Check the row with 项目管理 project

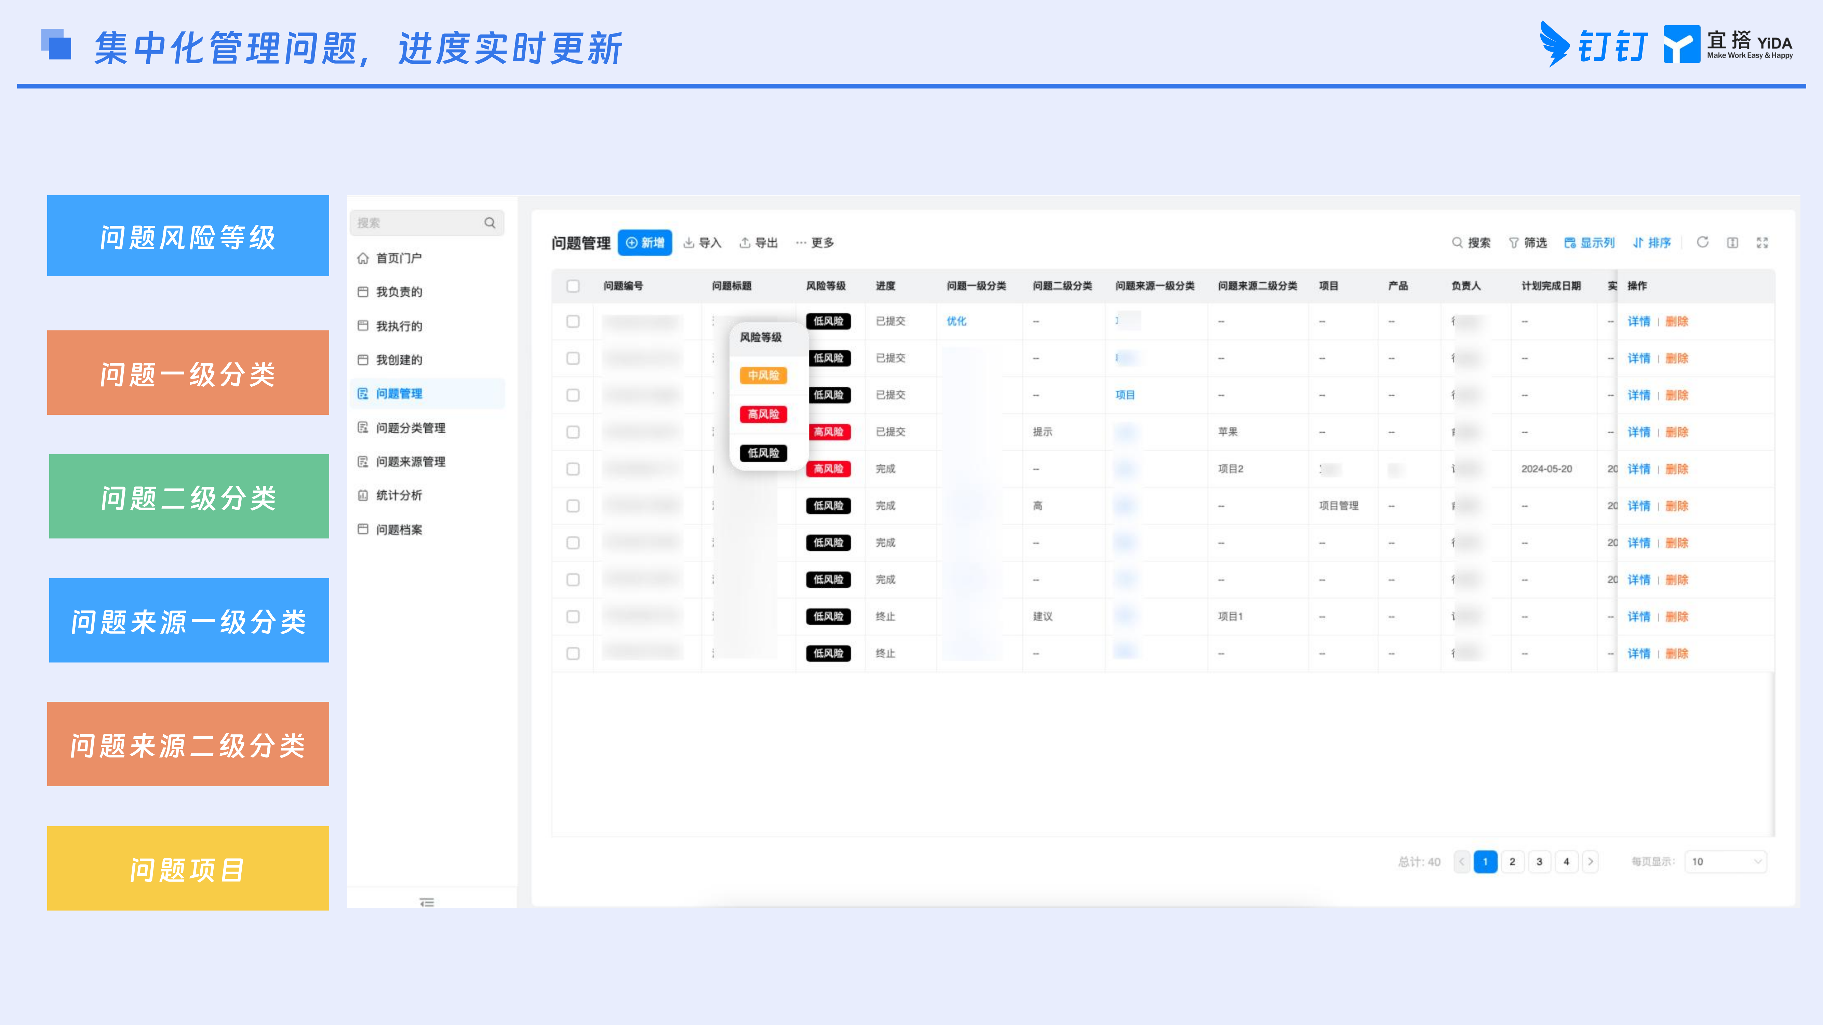pos(573,506)
